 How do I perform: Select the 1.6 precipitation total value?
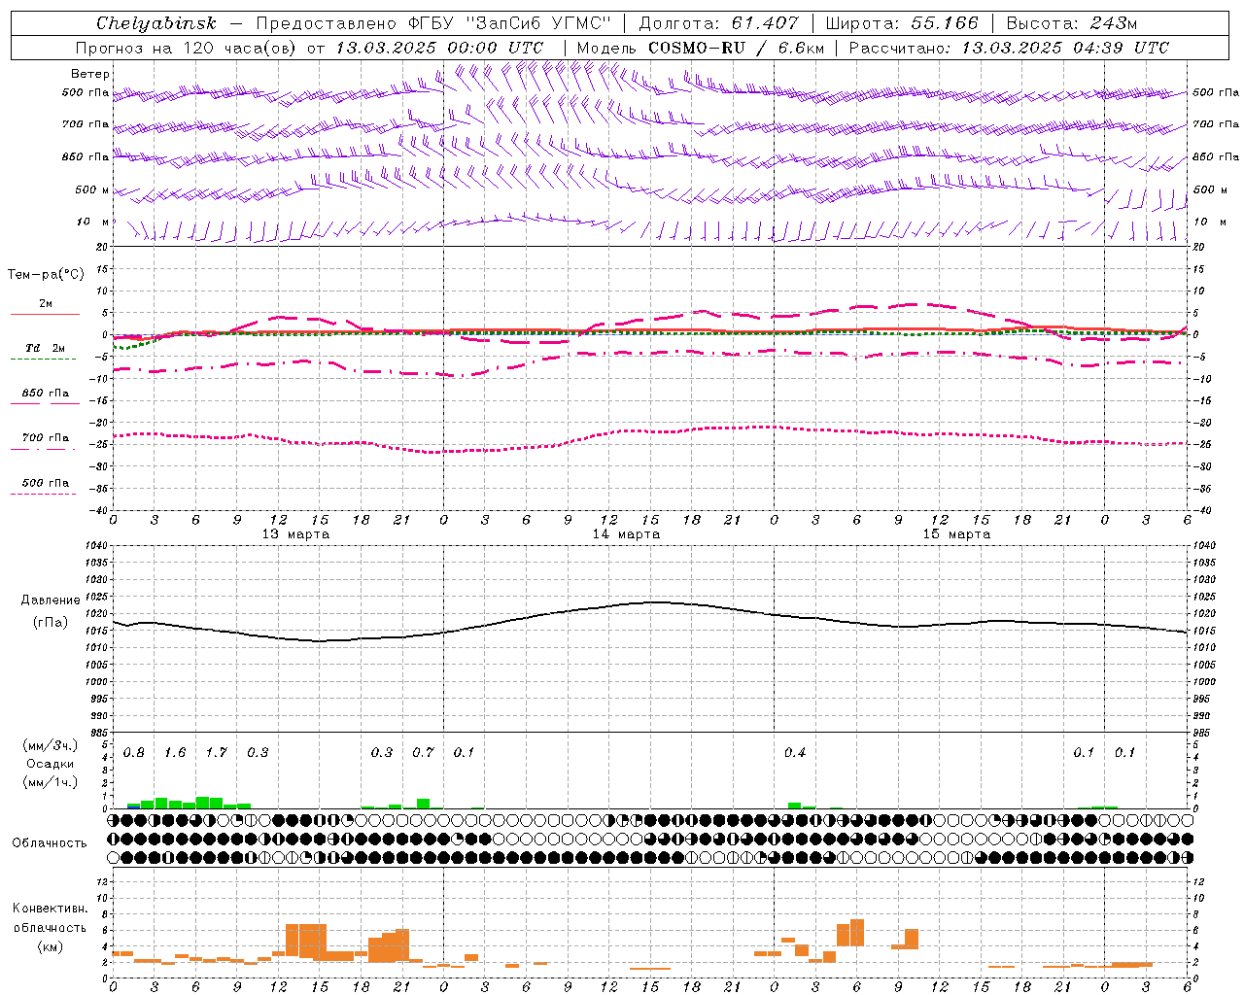[x=175, y=753]
